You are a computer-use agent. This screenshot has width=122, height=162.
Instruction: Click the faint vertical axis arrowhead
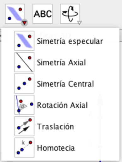click(x=100, y=99)
